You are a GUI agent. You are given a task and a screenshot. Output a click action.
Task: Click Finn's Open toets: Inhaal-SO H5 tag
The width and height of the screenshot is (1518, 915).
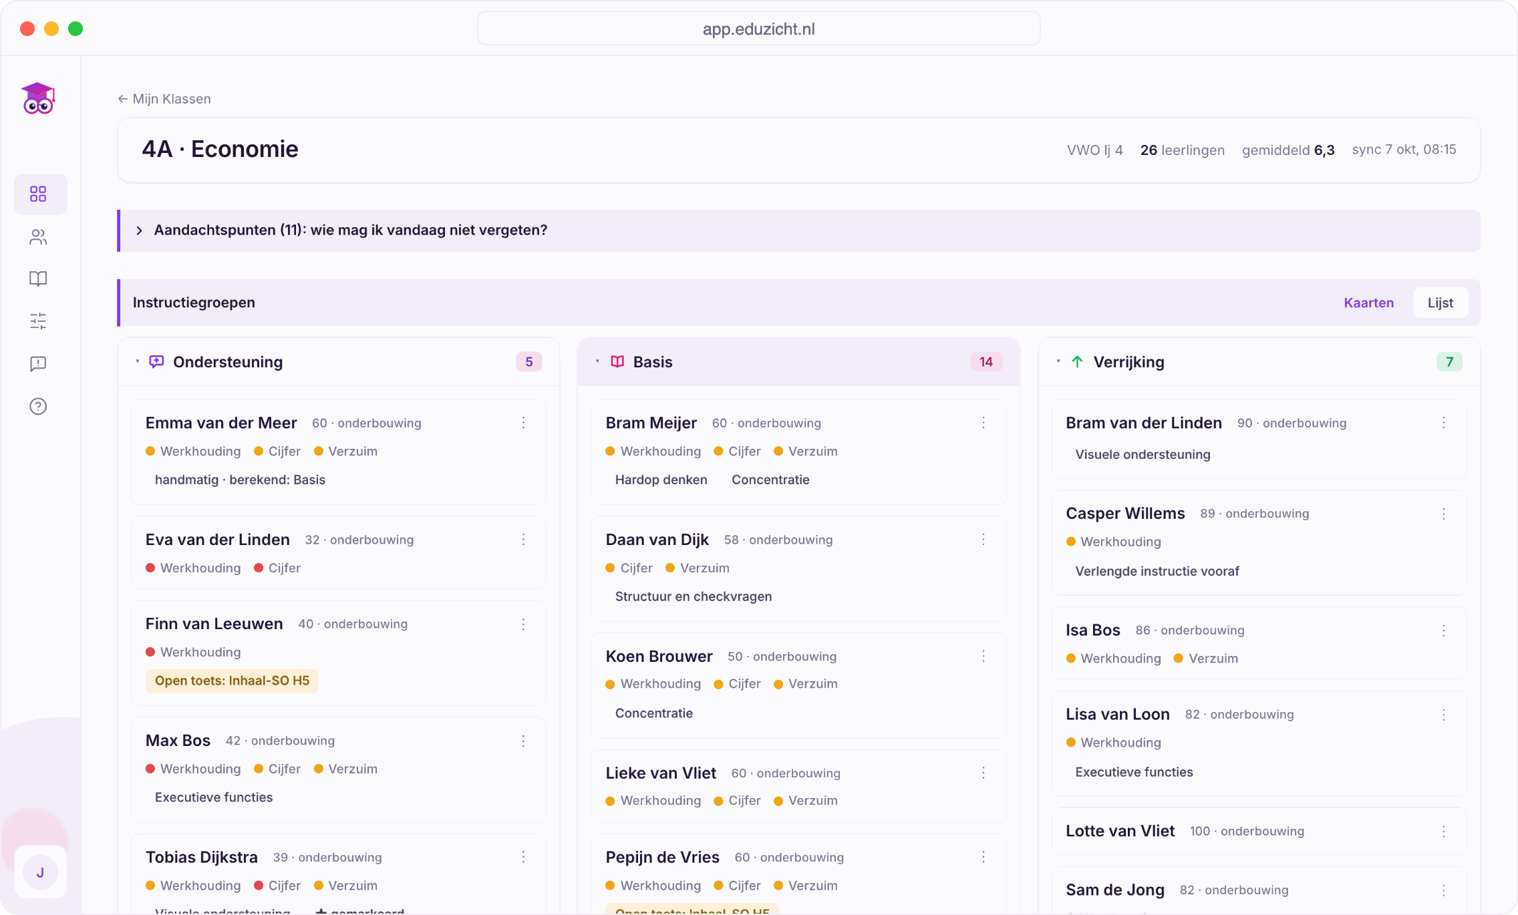tap(232, 681)
